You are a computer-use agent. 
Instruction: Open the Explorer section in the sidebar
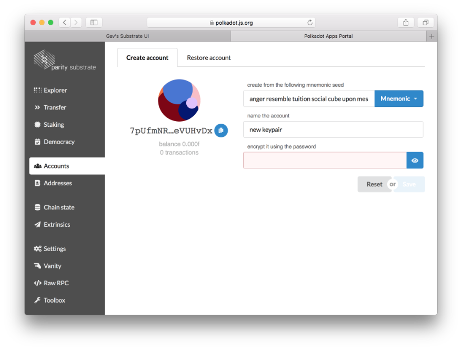click(x=55, y=90)
